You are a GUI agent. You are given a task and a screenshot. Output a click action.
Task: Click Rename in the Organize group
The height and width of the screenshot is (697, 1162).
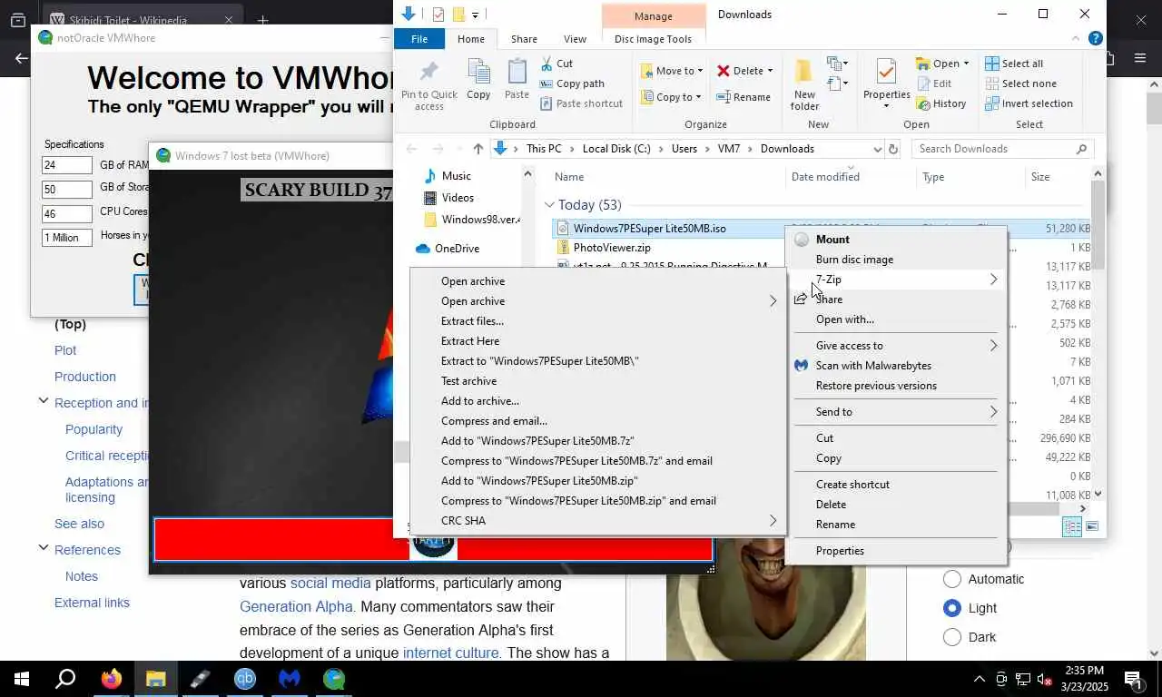coord(743,97)
